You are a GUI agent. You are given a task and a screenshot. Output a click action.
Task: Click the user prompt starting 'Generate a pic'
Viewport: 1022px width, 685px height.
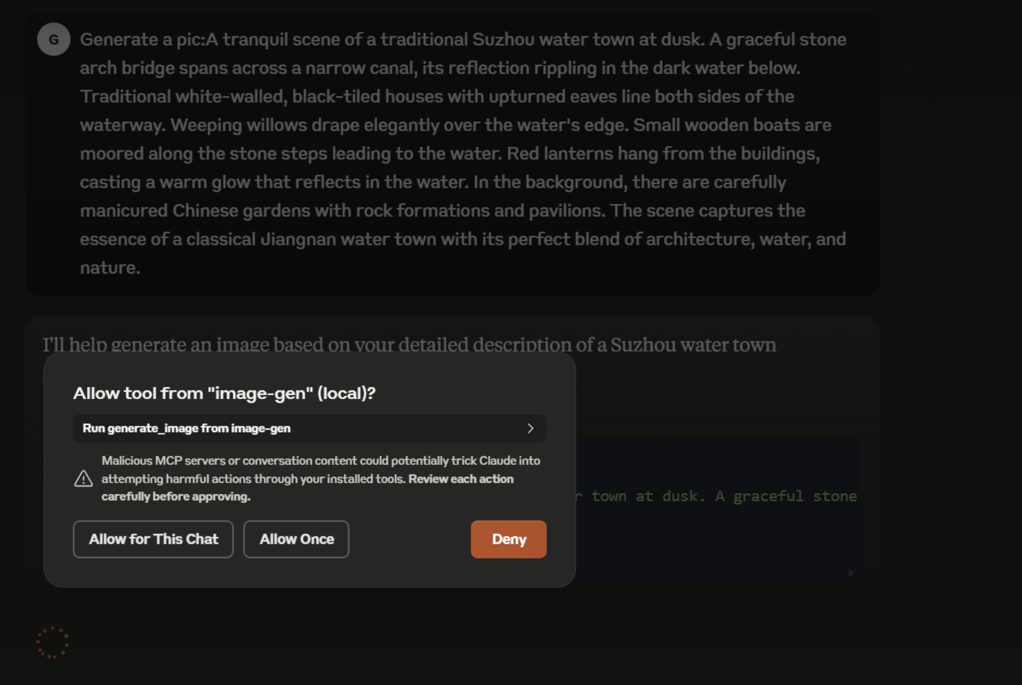pyautogui.click(x=463, y=40)
